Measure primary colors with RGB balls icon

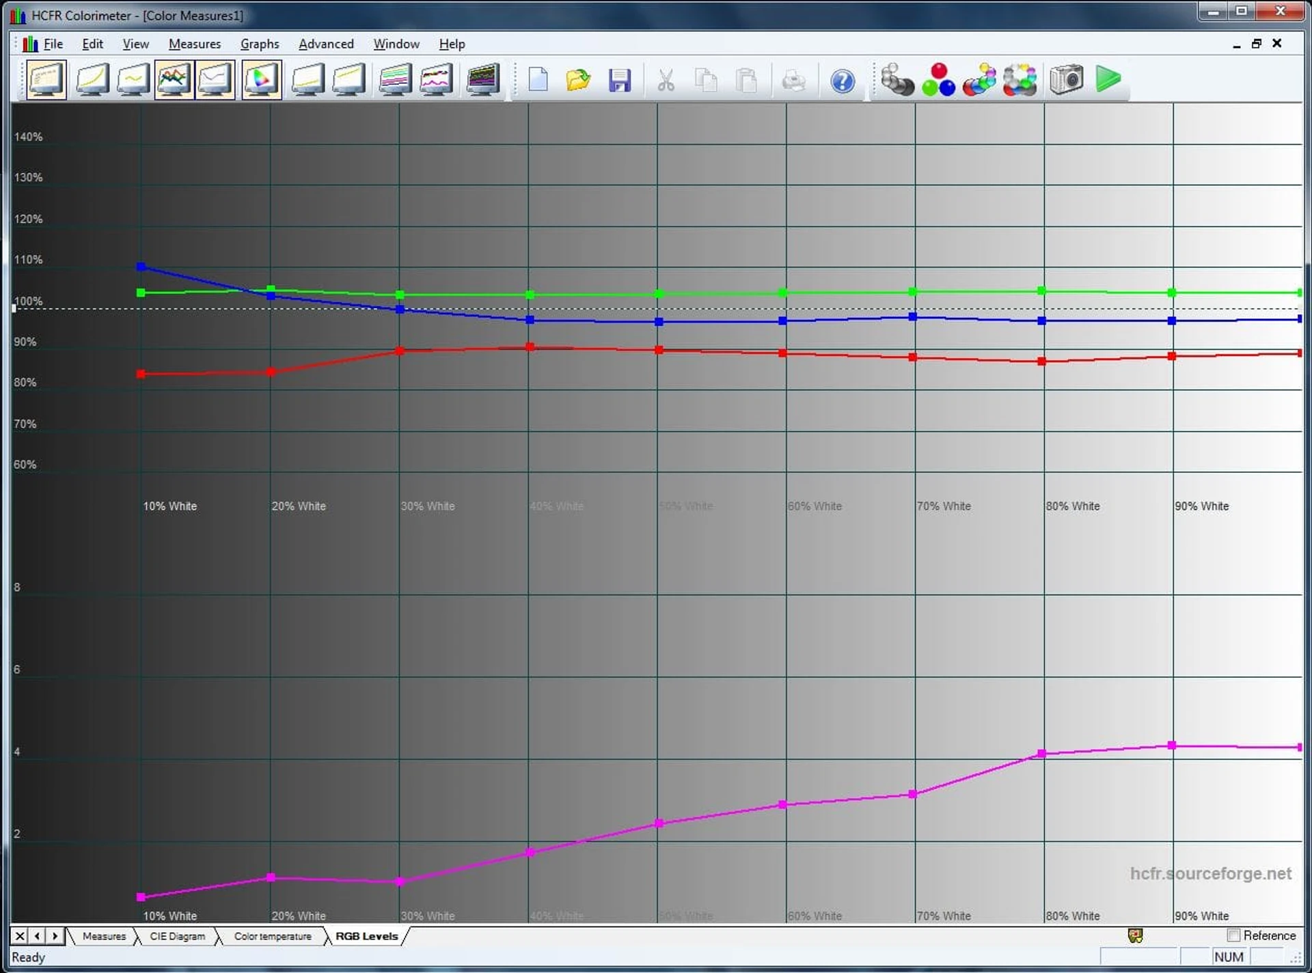(x=938, y=80)
